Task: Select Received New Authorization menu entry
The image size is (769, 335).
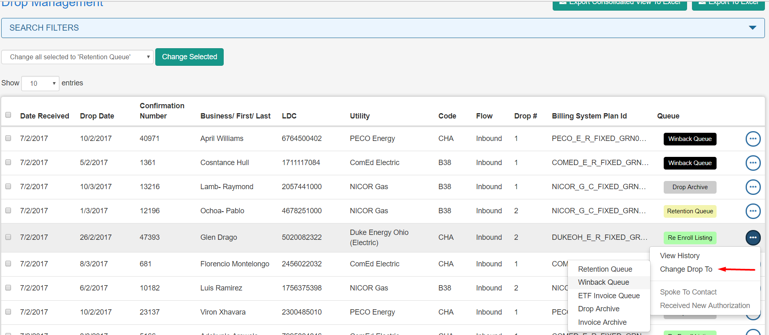Action: [x=705, y=306]
